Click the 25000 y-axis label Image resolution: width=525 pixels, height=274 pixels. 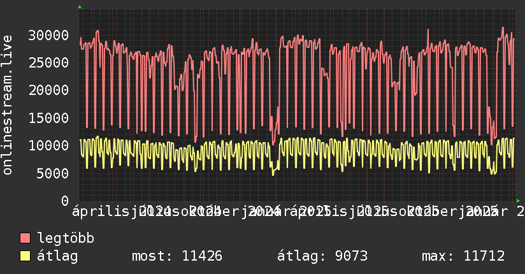(x=48, y=62)
